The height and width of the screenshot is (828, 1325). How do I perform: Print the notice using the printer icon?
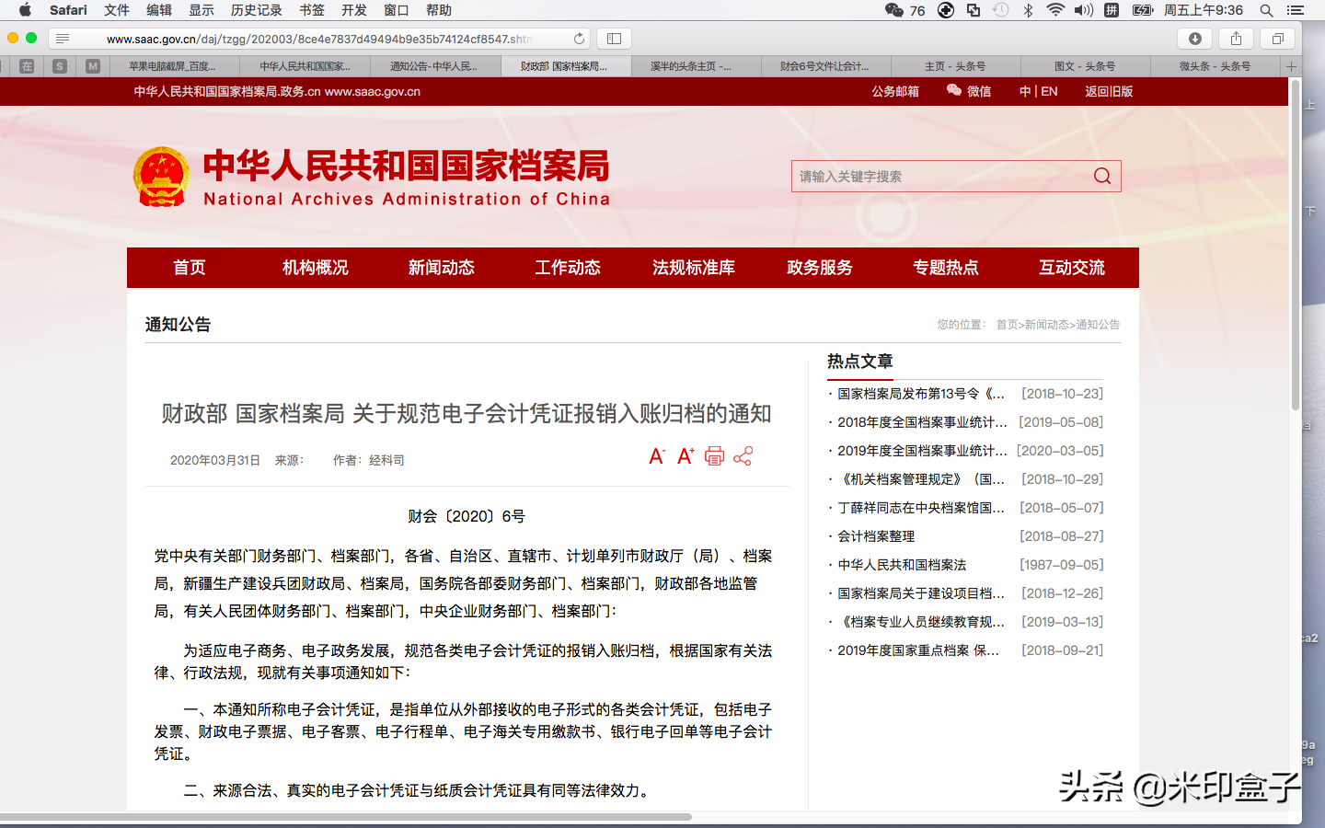714,455
